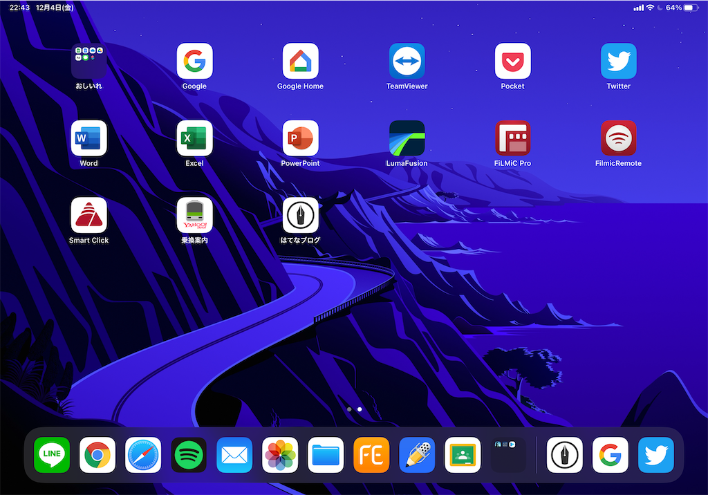The height and width of the screenshot is (495, 708).
Task: Open PowerPoint app
Action: [x=300, y=138]
